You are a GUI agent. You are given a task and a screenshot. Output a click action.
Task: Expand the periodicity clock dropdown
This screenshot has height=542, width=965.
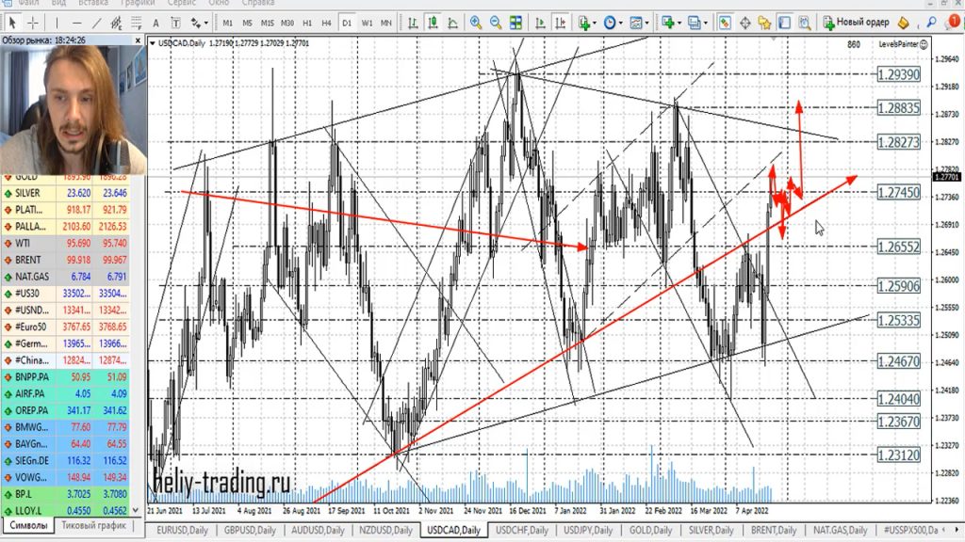coord(613,22)
